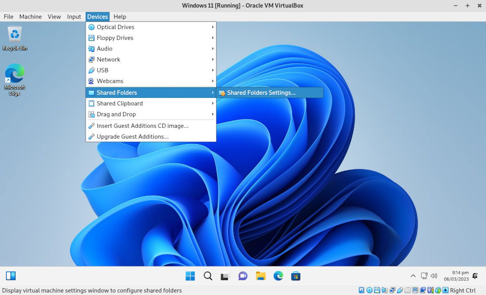
Task: Choose Insert Guest Additions CD image
Action: (x=143, y=125)
